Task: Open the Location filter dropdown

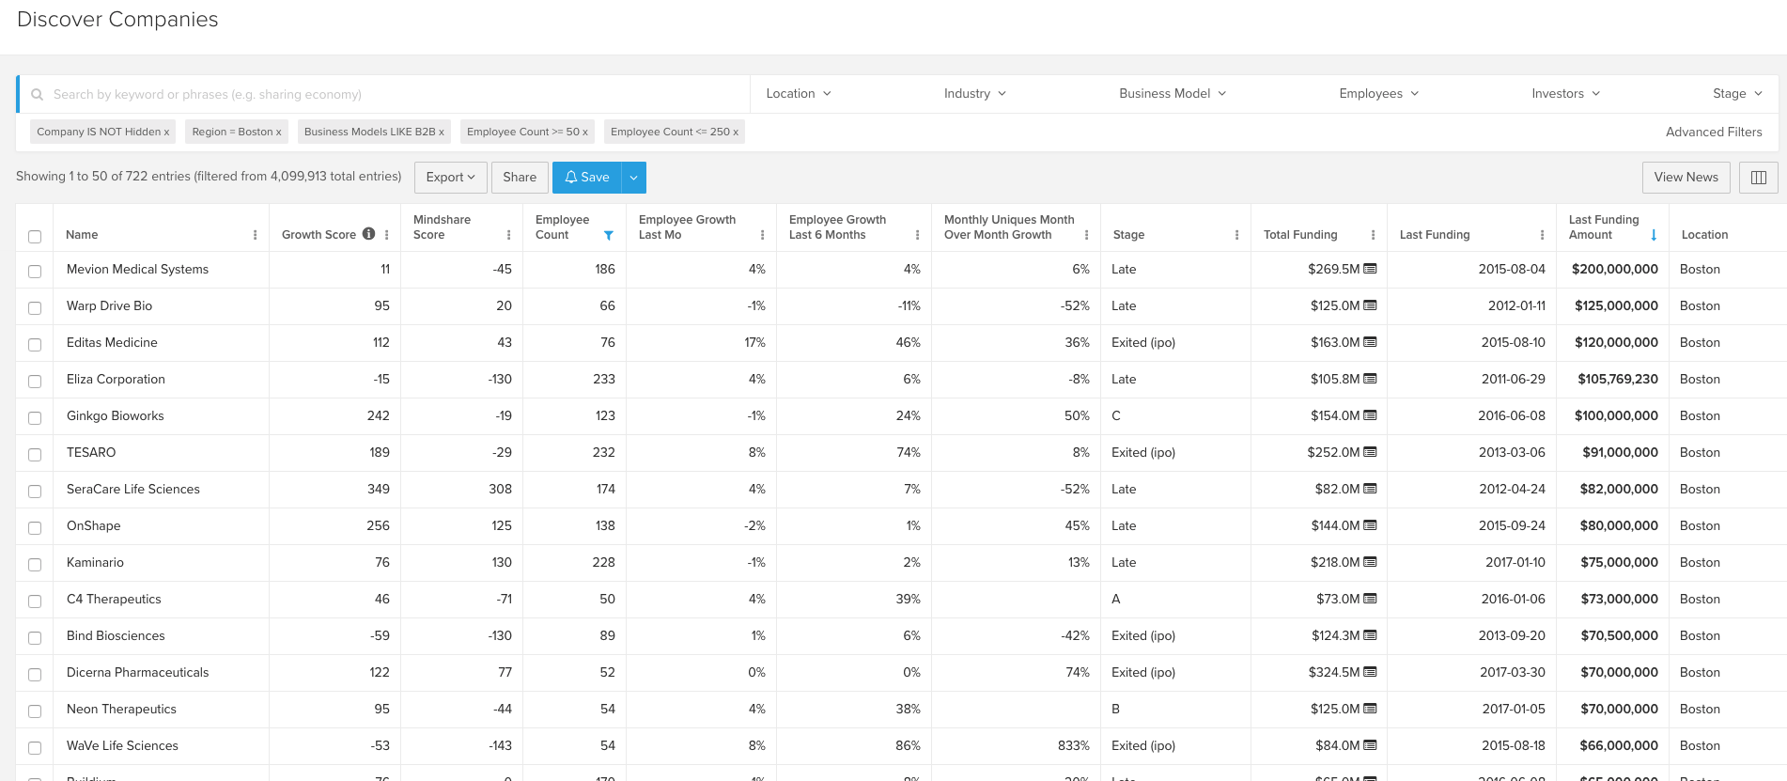Action: tap(799, 94)
